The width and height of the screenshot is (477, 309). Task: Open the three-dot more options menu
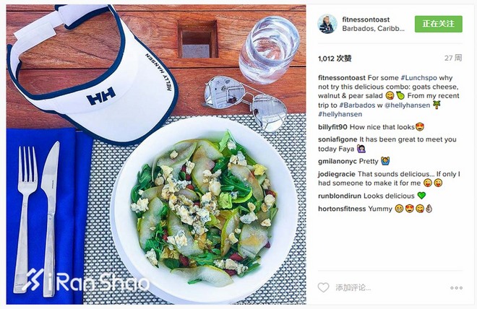point(456,288)
